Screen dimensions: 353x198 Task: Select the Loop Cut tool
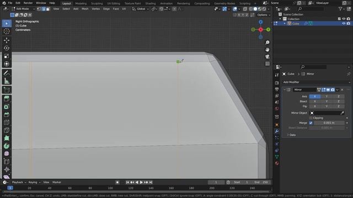(x=7, y=122)
